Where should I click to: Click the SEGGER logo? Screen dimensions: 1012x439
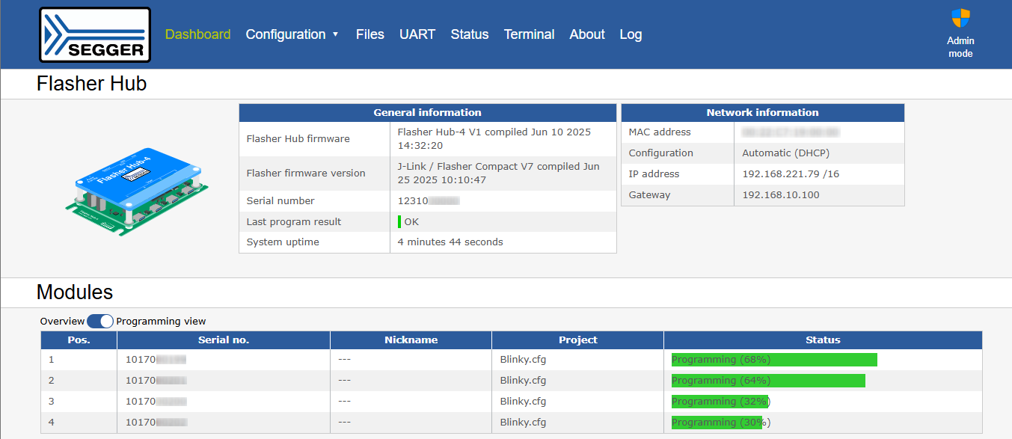click(95, 34)
